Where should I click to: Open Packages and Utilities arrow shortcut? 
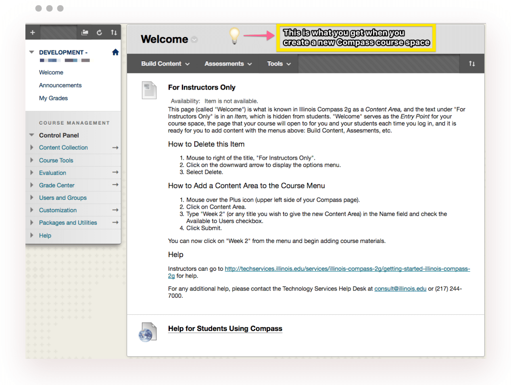[115, 222]
